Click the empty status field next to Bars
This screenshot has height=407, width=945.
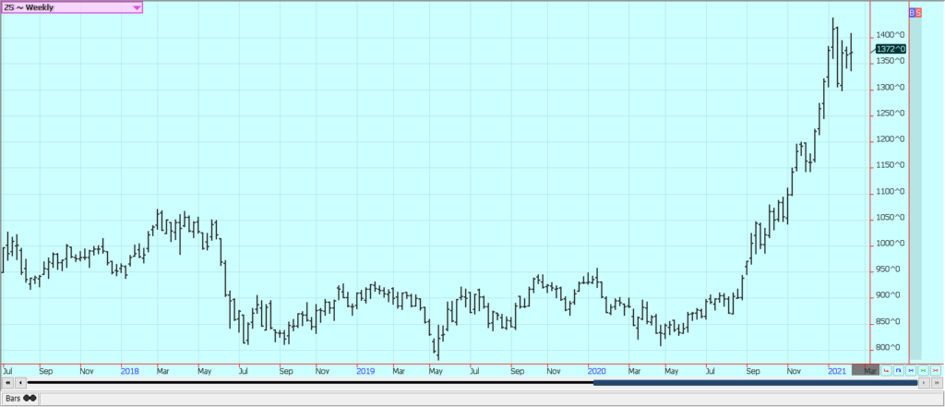coord(491,399)
